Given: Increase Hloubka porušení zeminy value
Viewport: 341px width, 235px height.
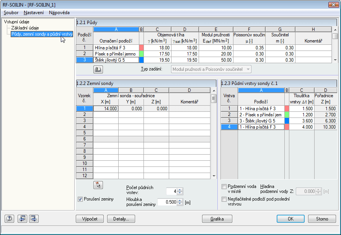Looking at the screenshot, I should 179,201.
